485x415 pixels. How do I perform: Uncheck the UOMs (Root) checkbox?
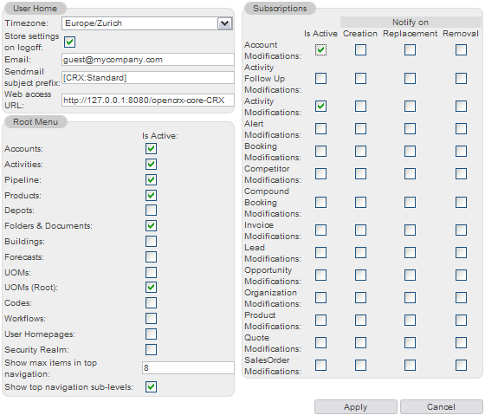(151, 287)
